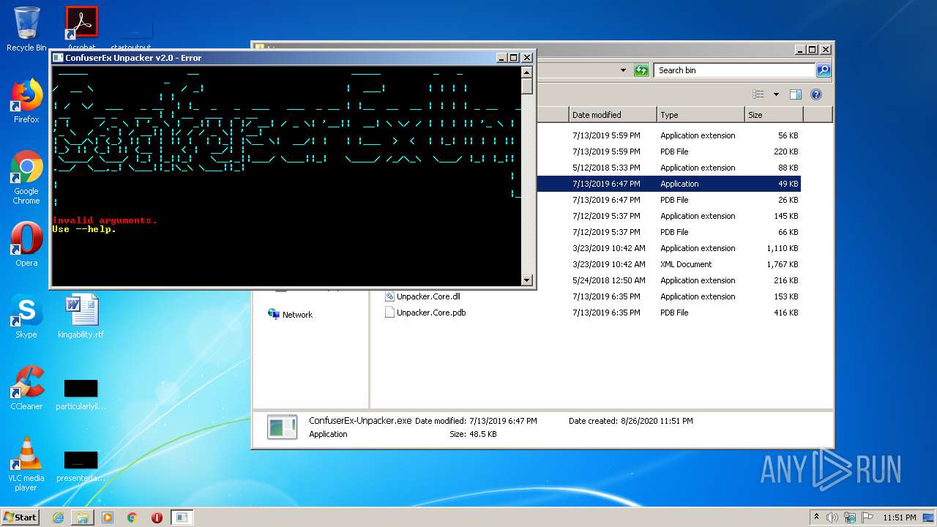Click the Unpacker.Core.pdb file icon
This screenshot has width=937, height=527.
389,313
